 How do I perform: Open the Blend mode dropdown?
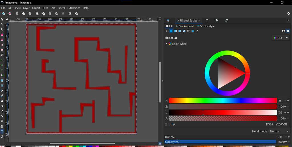pyautogui.click(x=279, y=131)
